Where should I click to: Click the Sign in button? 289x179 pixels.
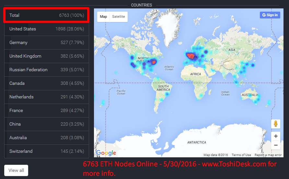tap(270, 15)
